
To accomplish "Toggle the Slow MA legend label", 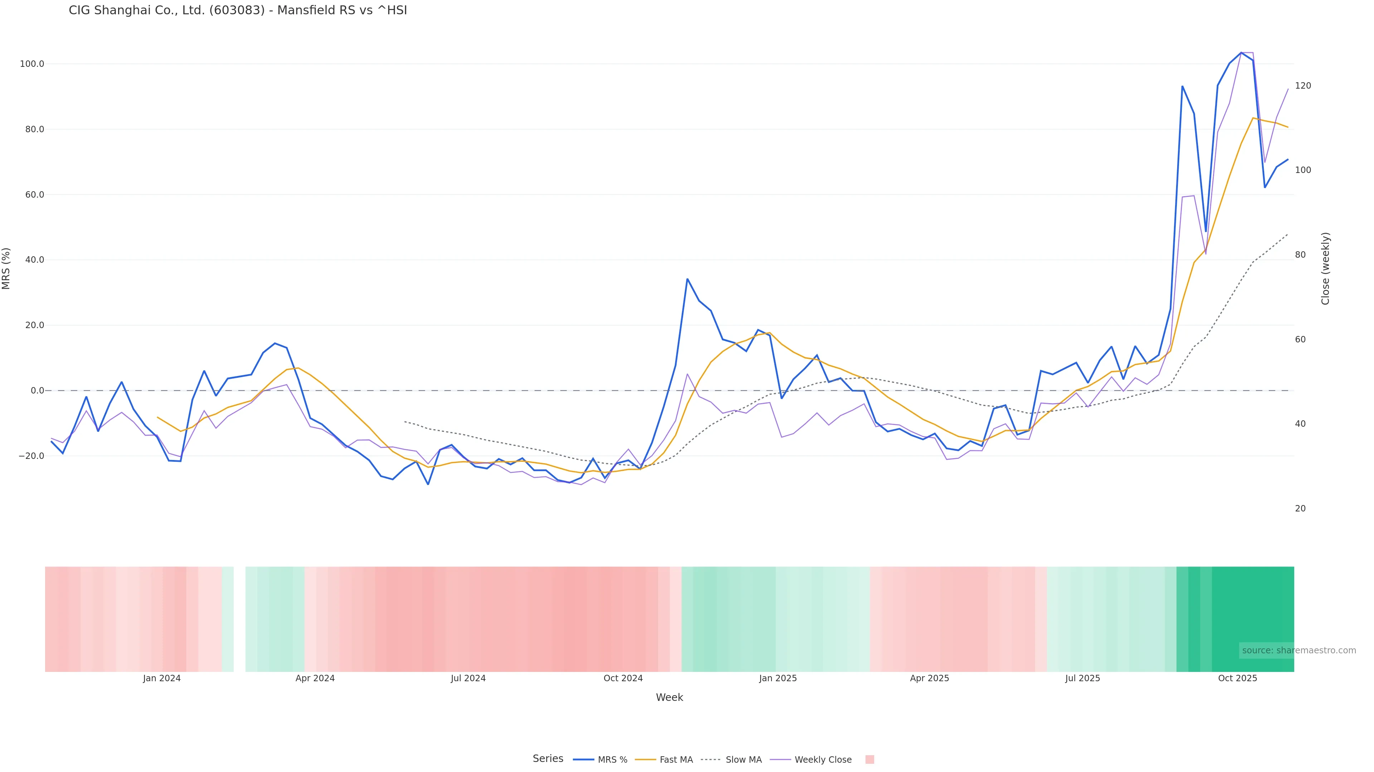I will [x=744, y=760].
